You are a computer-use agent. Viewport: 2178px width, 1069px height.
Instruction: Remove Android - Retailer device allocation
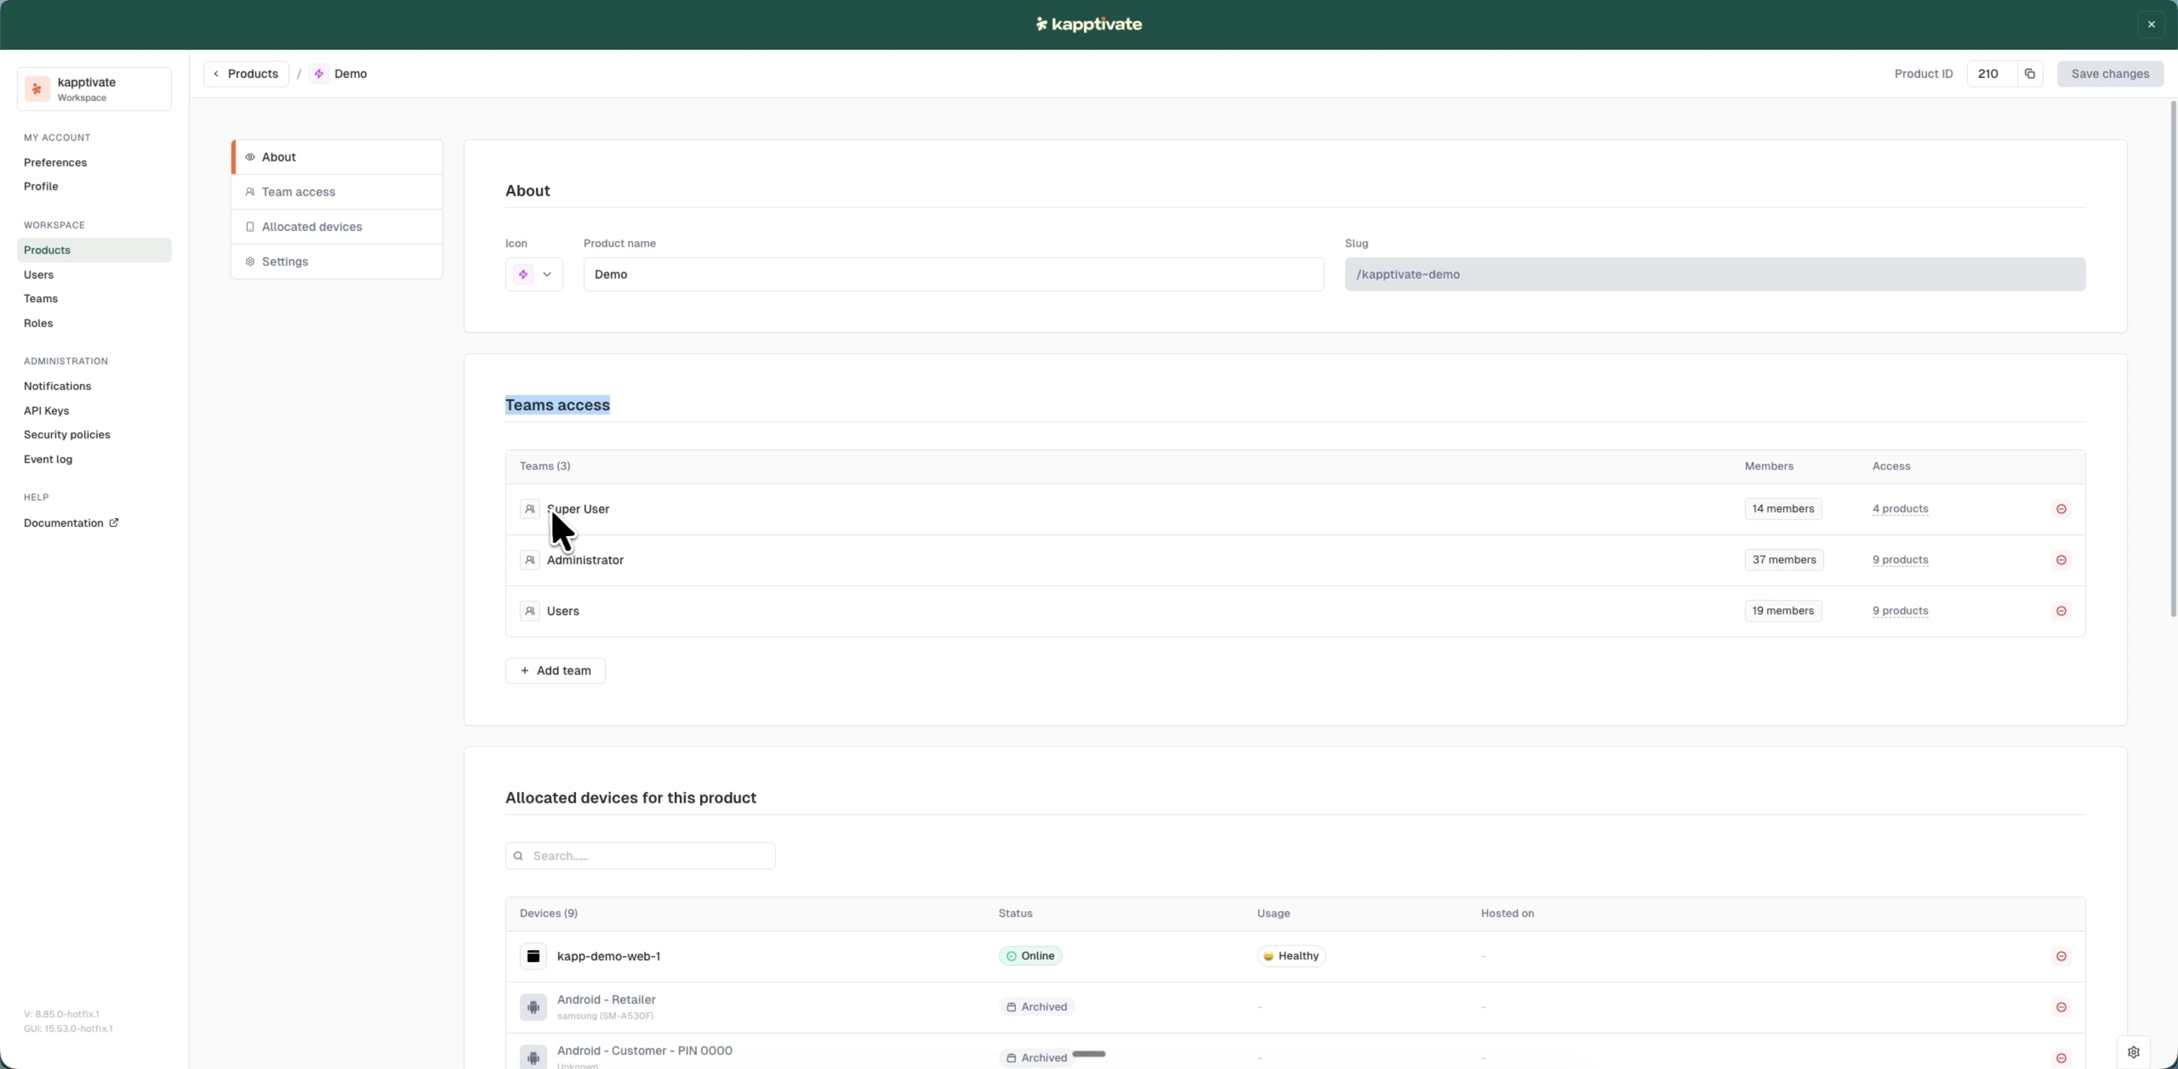pos(2061,1007)
